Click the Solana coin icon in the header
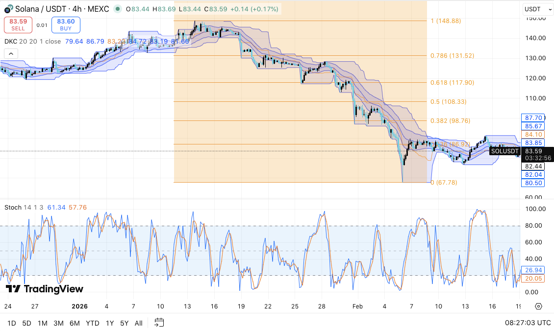 [x=7, y=9]
